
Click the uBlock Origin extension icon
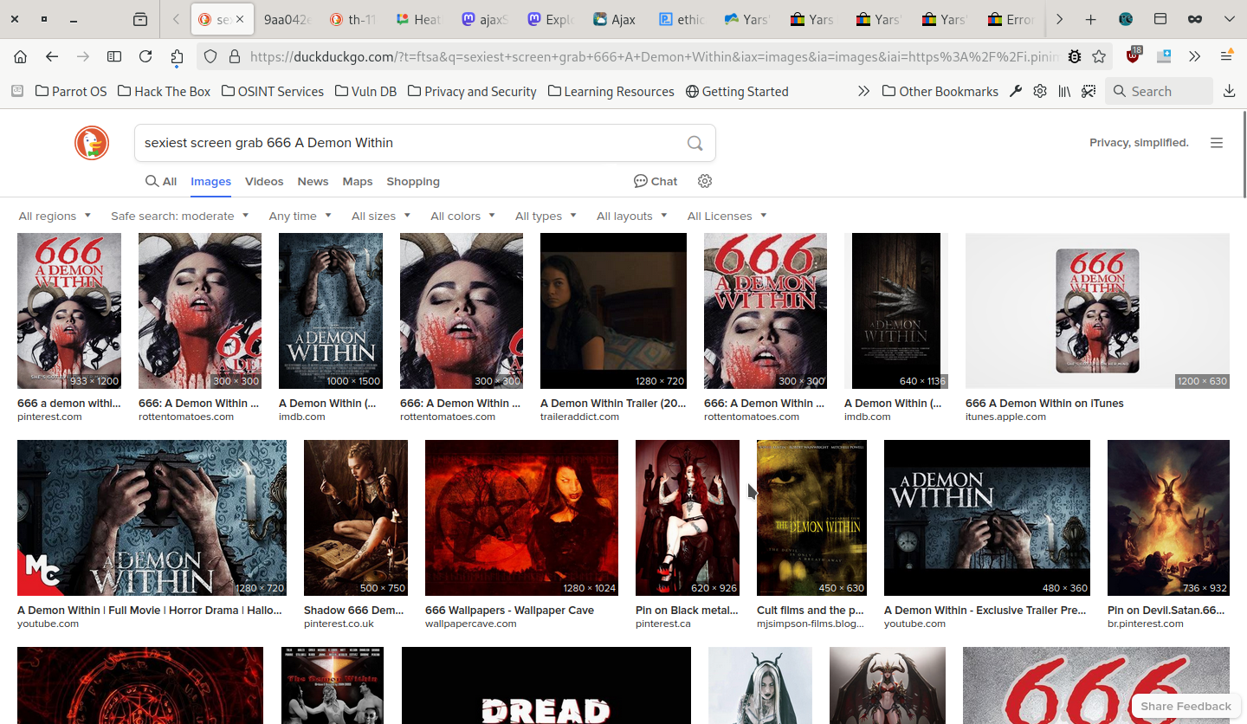click(x=1134, y=56)
